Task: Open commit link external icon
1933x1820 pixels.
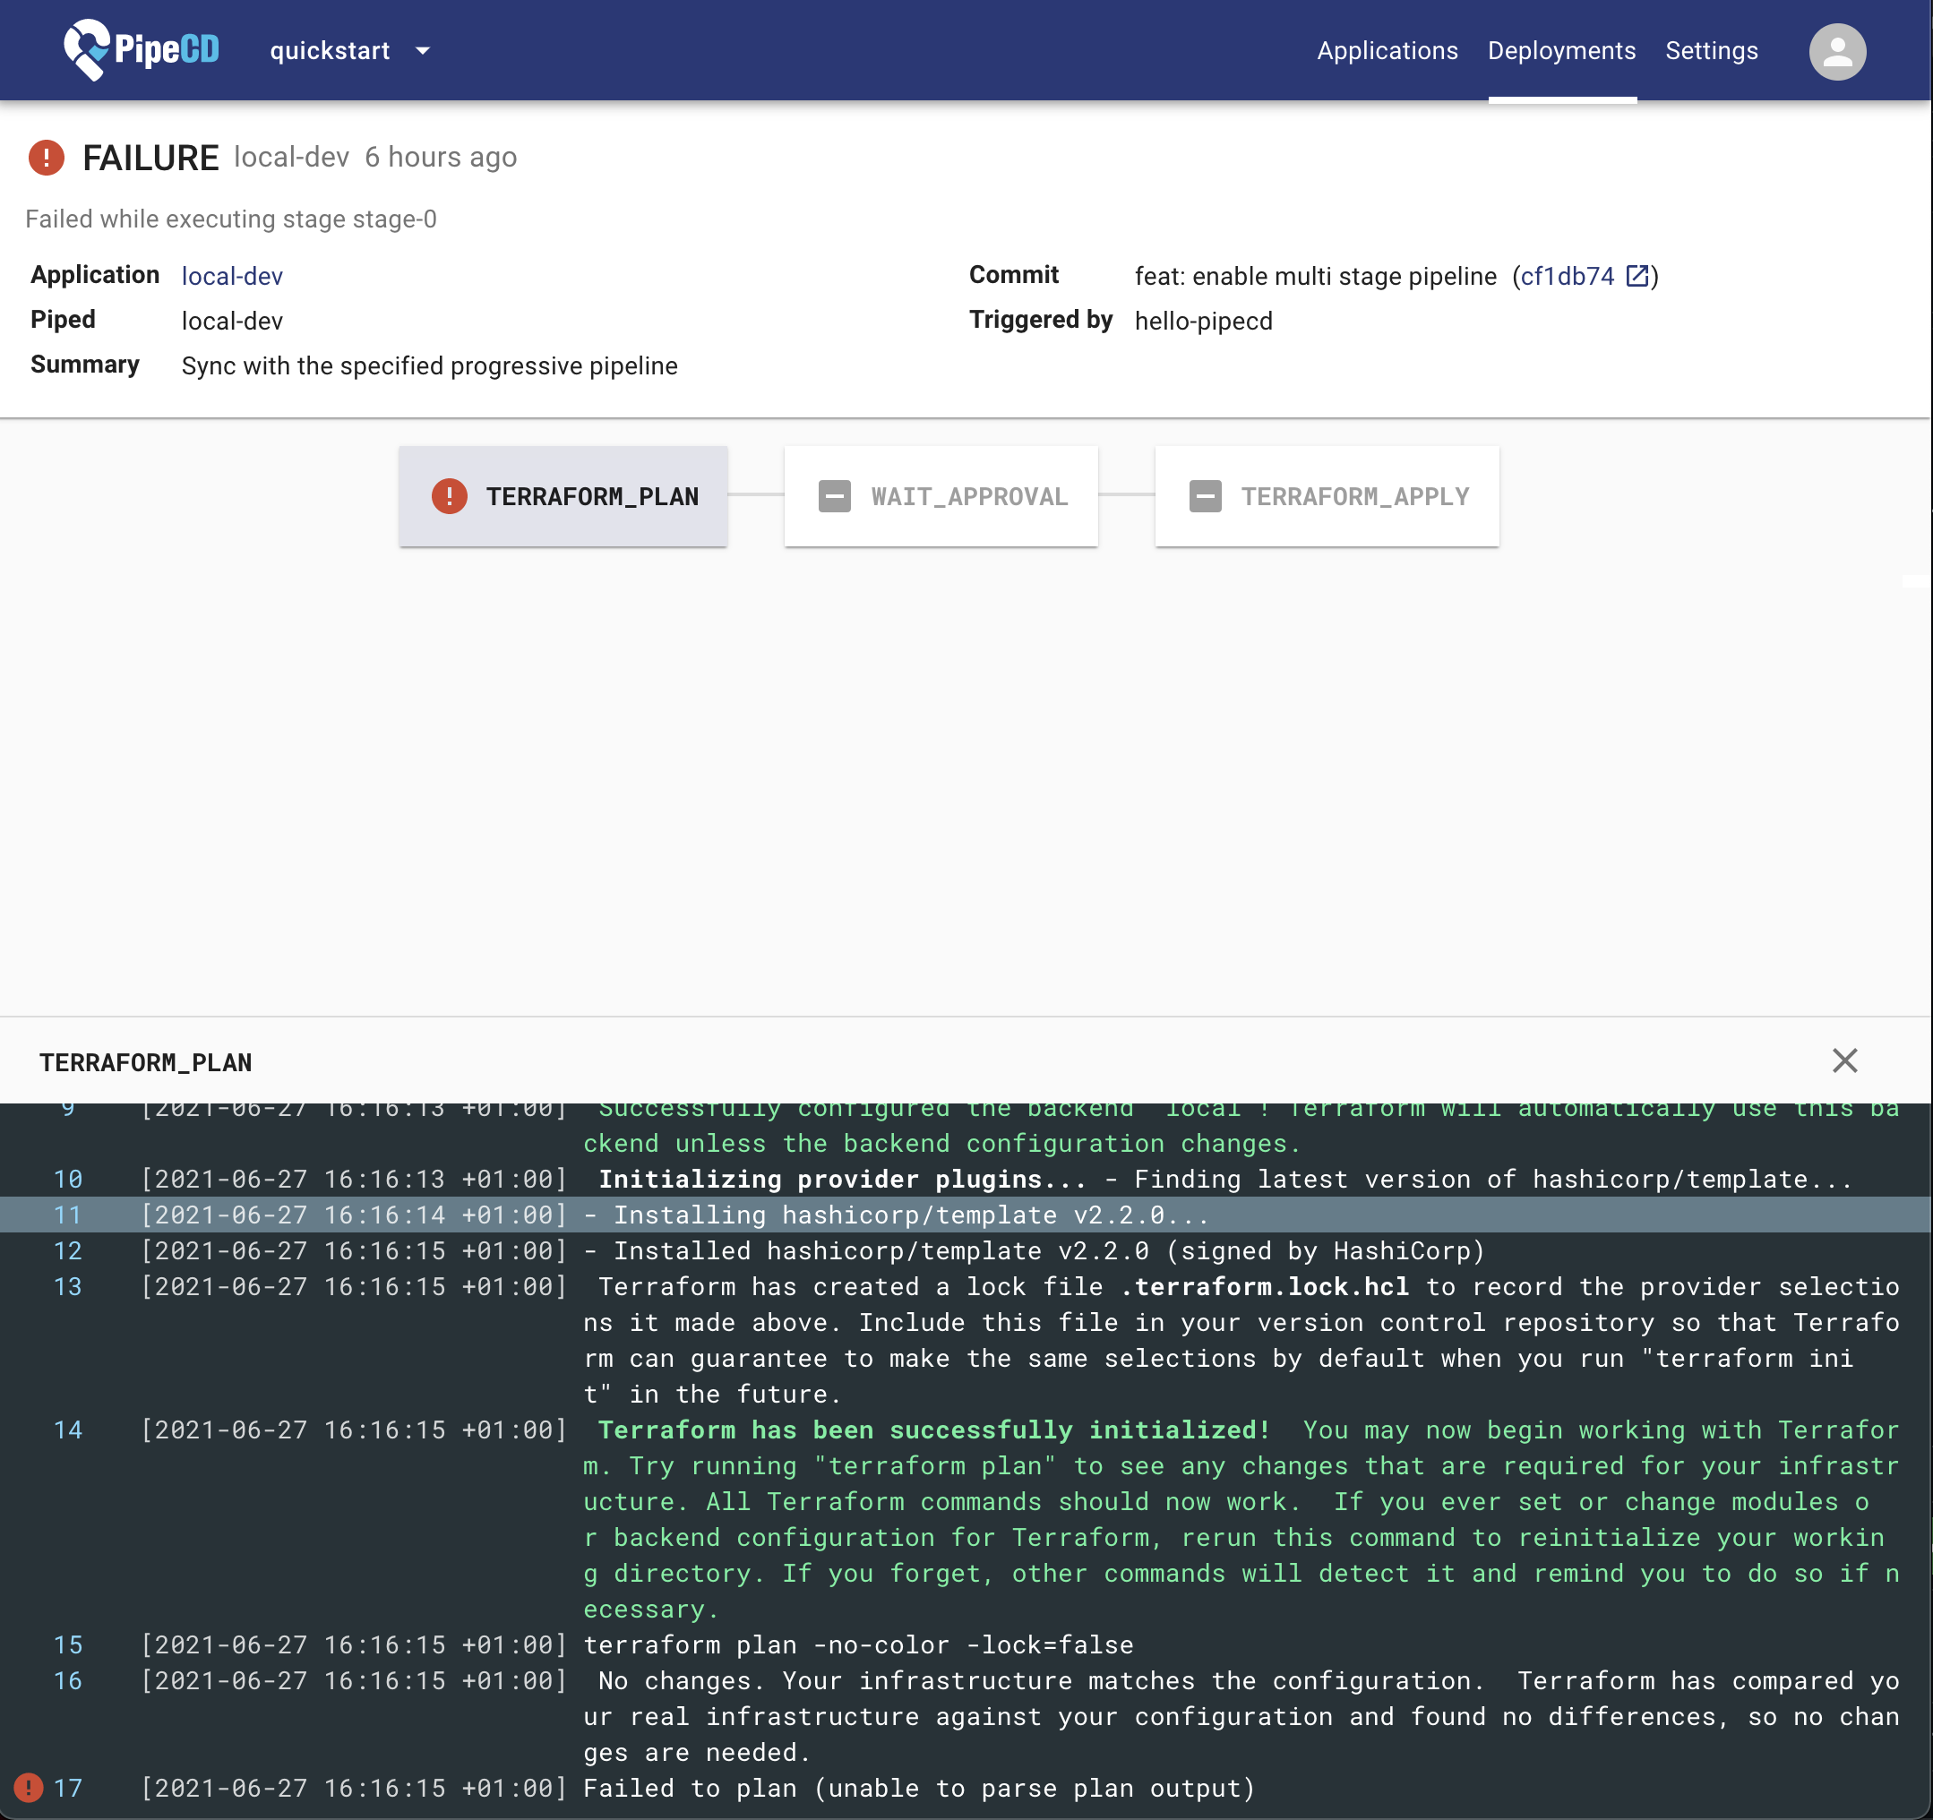Action: (x=1637, y=276)
